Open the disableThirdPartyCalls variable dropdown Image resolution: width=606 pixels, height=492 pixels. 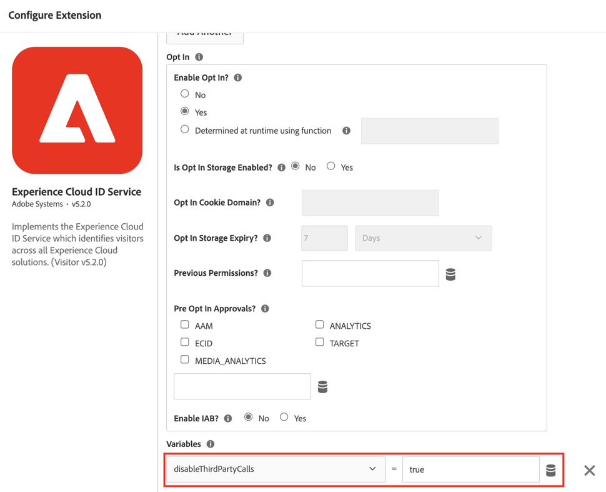276,469
